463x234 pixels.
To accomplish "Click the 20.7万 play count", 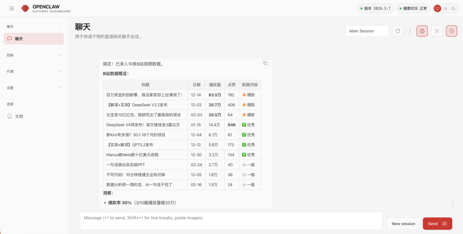I will click(215, 105).
